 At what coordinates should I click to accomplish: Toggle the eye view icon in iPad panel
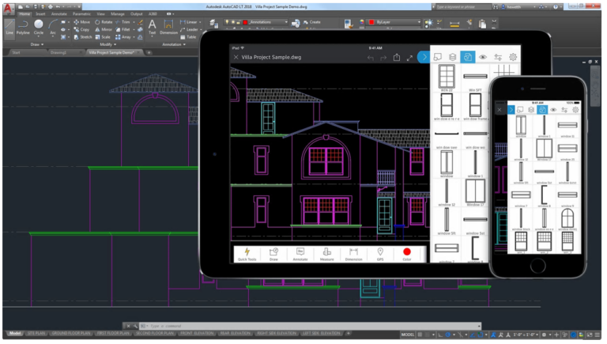(483, 57)
